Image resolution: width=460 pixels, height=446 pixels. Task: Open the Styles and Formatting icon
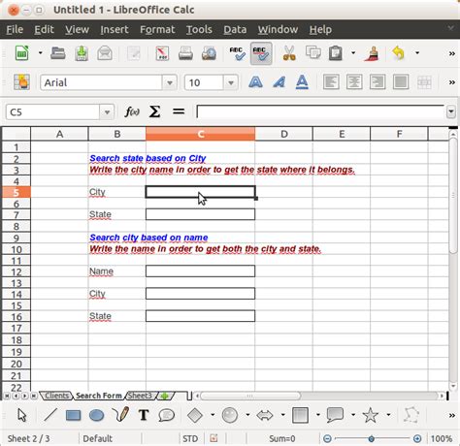[x=21, y=82]
